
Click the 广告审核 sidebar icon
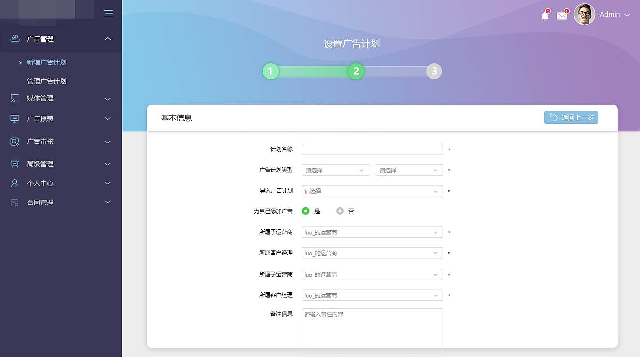pyautogui.click(x=15, y=142)
